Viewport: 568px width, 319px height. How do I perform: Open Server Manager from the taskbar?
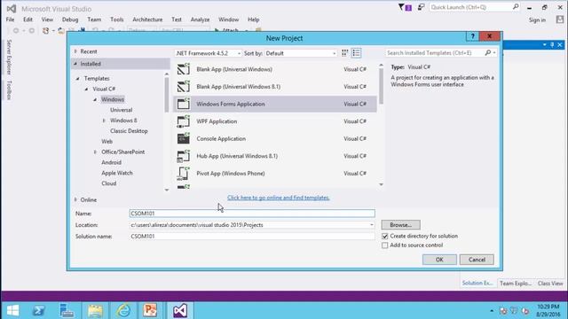click(67, 310)
